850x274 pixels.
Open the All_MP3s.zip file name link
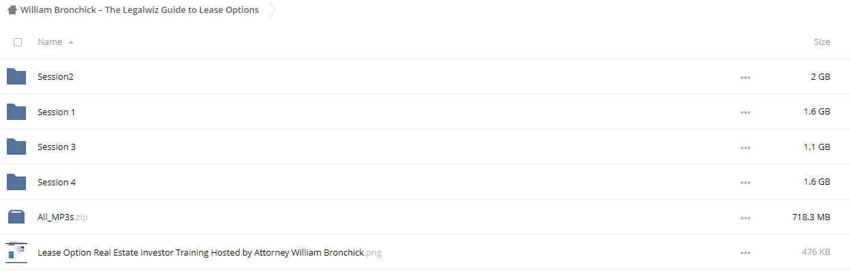tap(63, 217)
